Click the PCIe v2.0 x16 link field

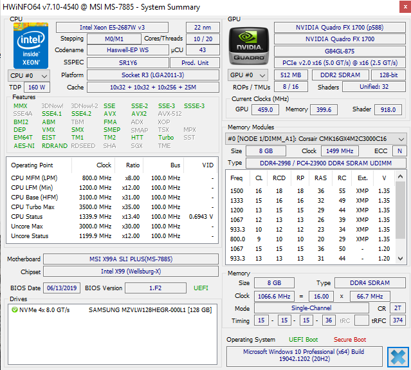pyautogui.click(x=340, y=63)
